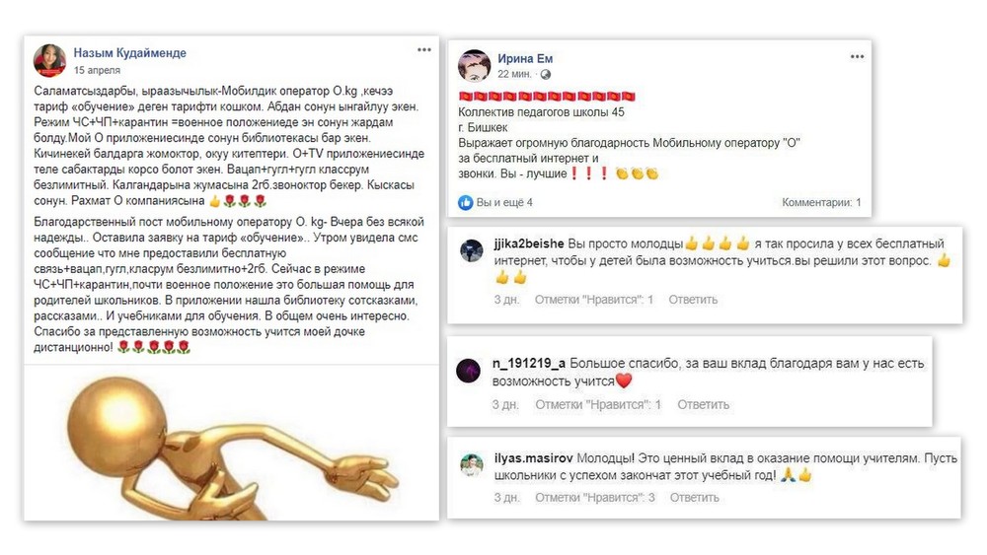The image size is (987, 555).
Task: Click the public globe privacy icon
Action: pos(545,74)
